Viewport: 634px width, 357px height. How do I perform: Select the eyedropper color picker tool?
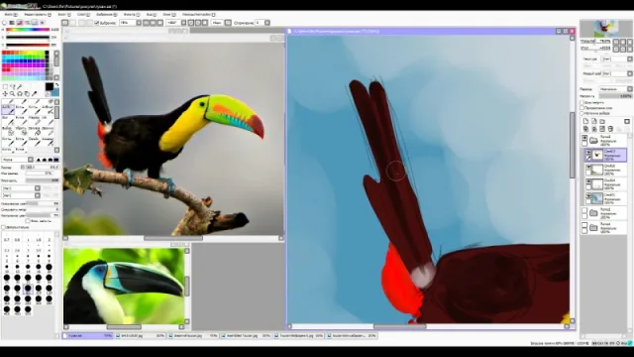35,94
